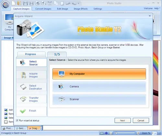Click the Select Source step camera icon
This screenshot has width=162, height=136.
[x=23, y=63]
